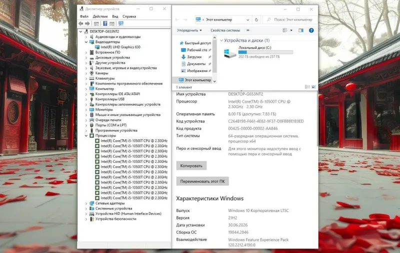The width and height of the screenshot is (400, 253).
Task: Click the Аудиовходы и аудиовыходы speaker icon
Action: tap(92, 37)
